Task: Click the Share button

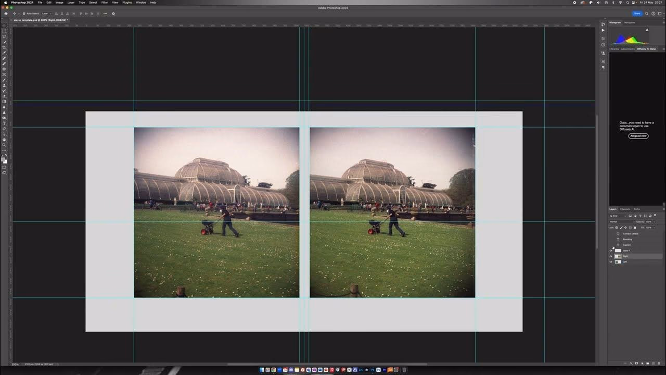Action: tap(637, 13)
